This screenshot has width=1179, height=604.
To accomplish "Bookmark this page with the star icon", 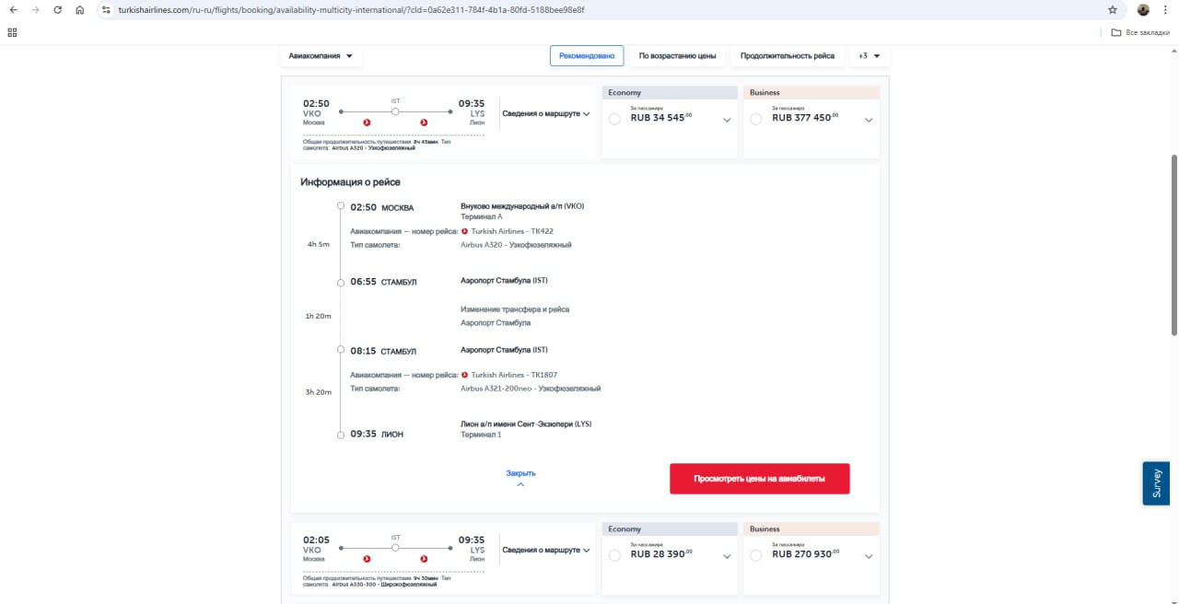I will pos(1113,10).
